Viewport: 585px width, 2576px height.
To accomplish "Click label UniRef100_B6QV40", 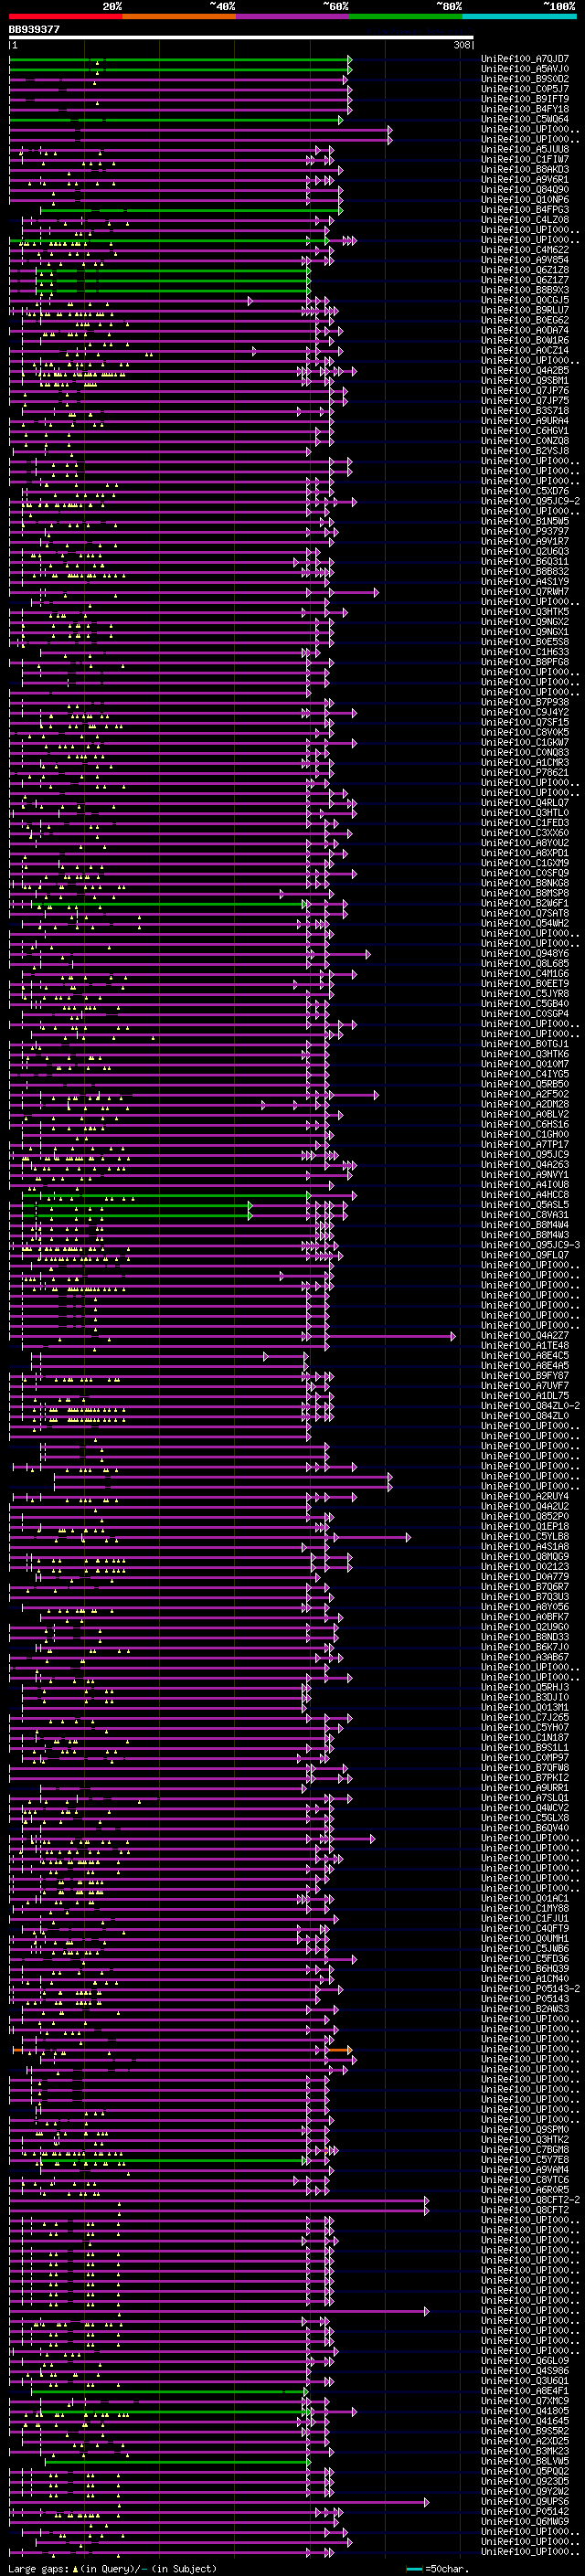I will point(525,1828).
